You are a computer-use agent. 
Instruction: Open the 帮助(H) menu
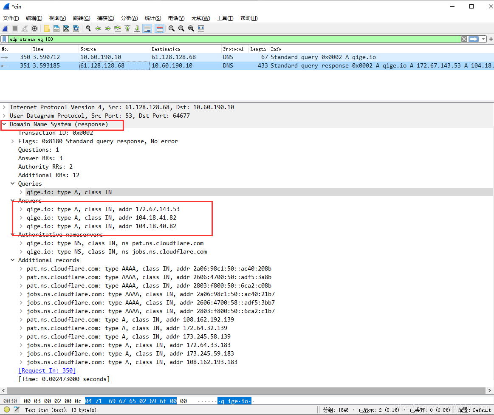(249, 18)
